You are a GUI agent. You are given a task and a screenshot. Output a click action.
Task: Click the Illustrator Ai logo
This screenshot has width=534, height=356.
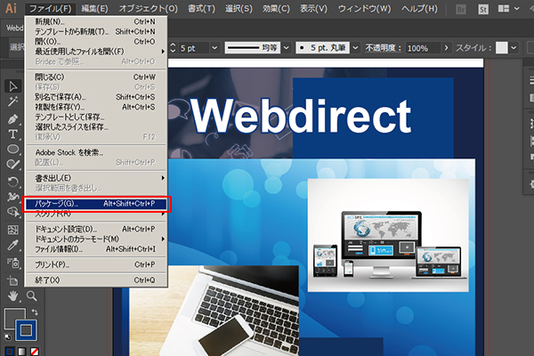[11, 8]
